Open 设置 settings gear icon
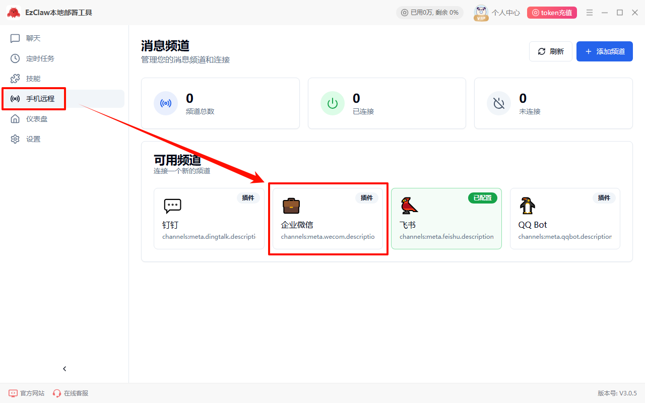The height and width of the screenshot is (403, 645). pos(16,139)
